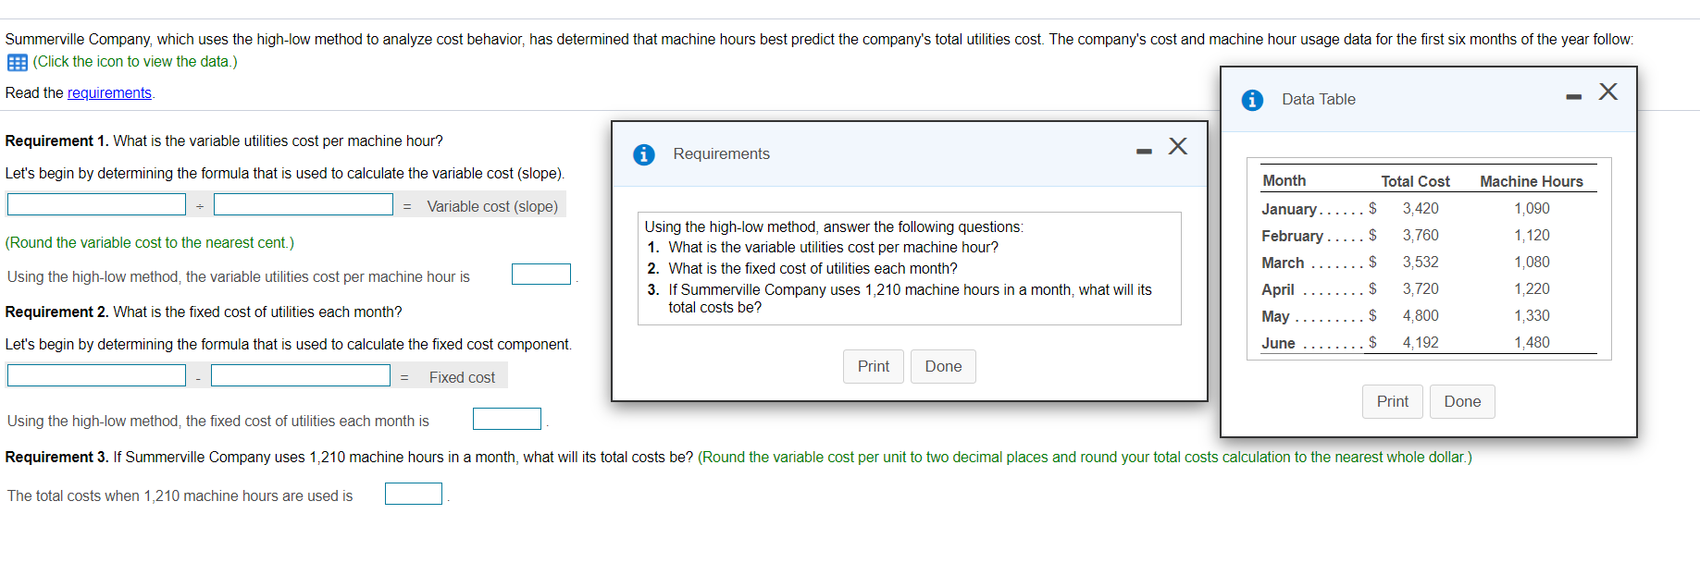Click the info icon in Data Table dialog
This screenshot has width=1700, height=587.
point(1252,100)
